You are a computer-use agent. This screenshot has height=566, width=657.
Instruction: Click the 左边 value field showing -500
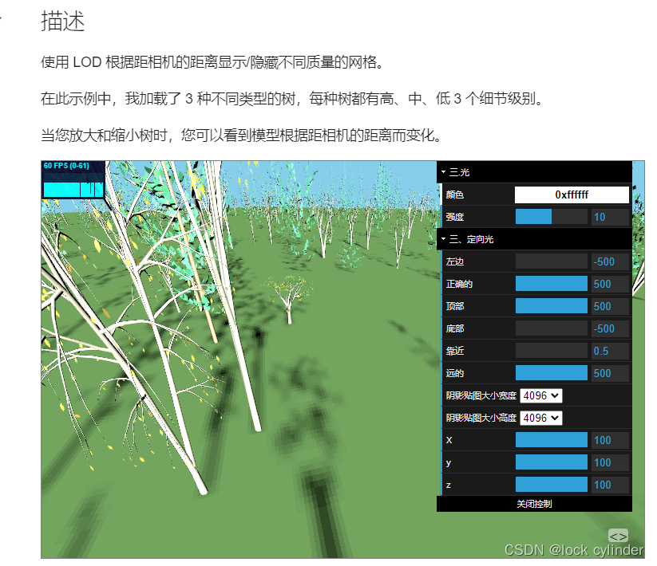tap(608, 261)
